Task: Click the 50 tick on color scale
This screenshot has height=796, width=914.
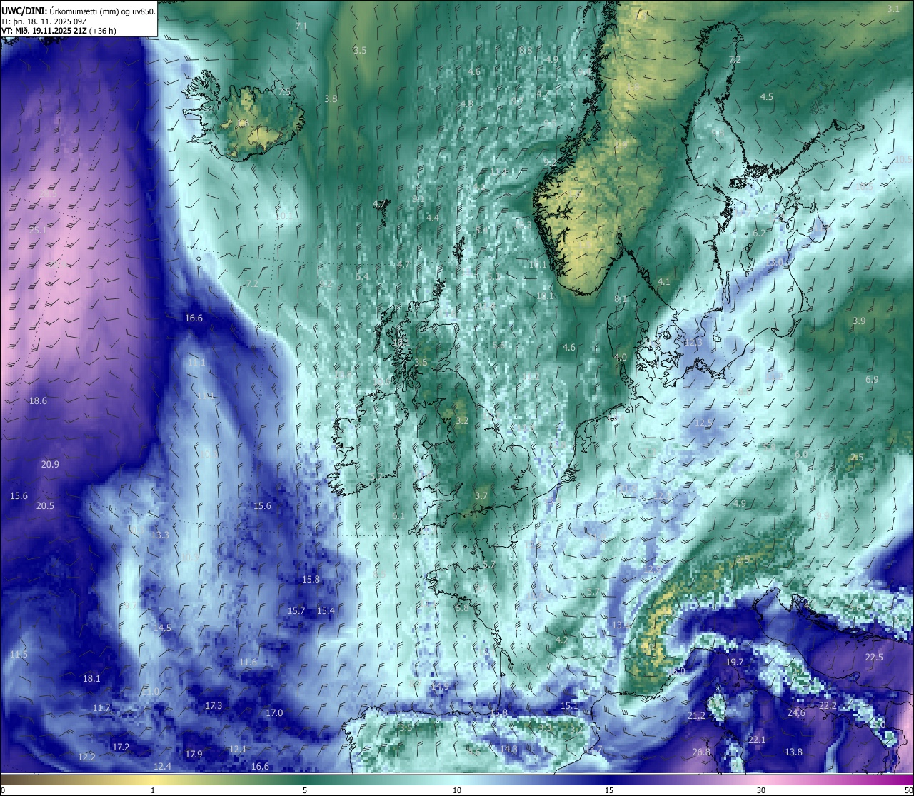Action: [908, 790]
